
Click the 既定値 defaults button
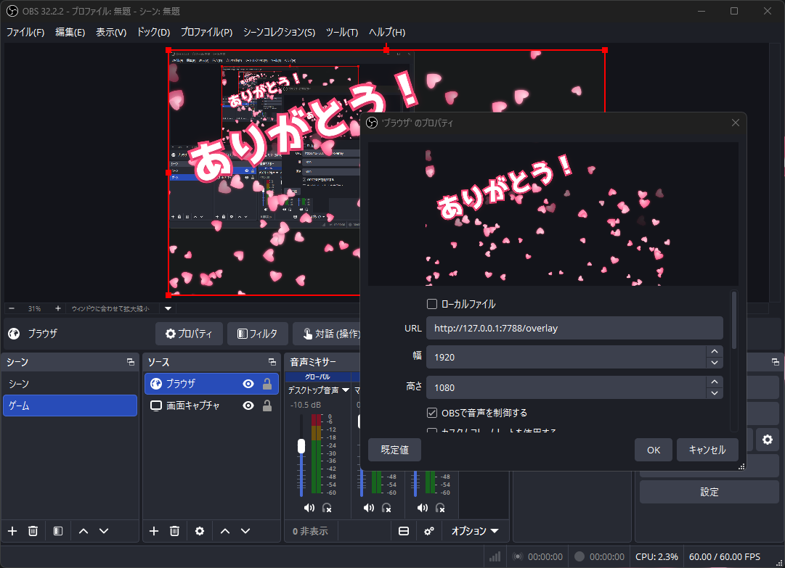[x=394, y=450]
